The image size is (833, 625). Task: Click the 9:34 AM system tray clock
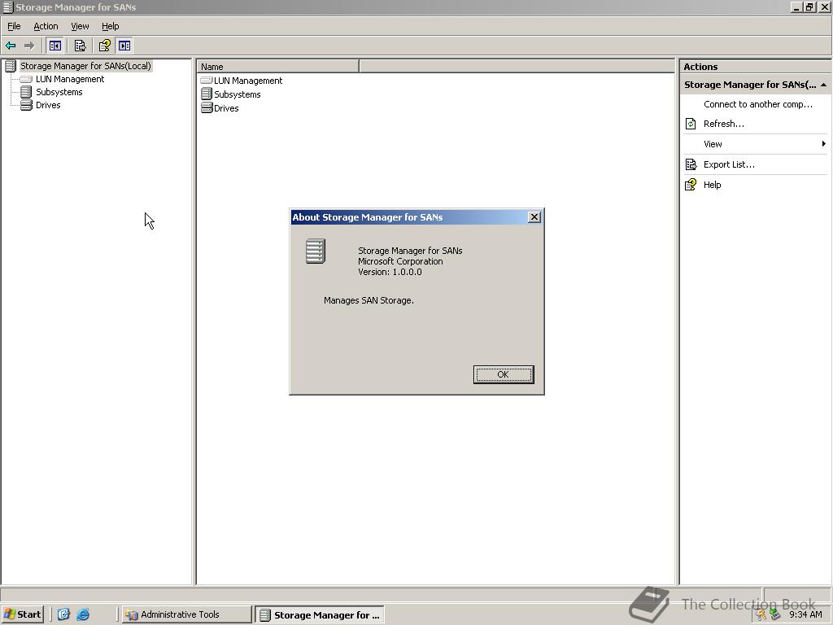tap(805, 615)
